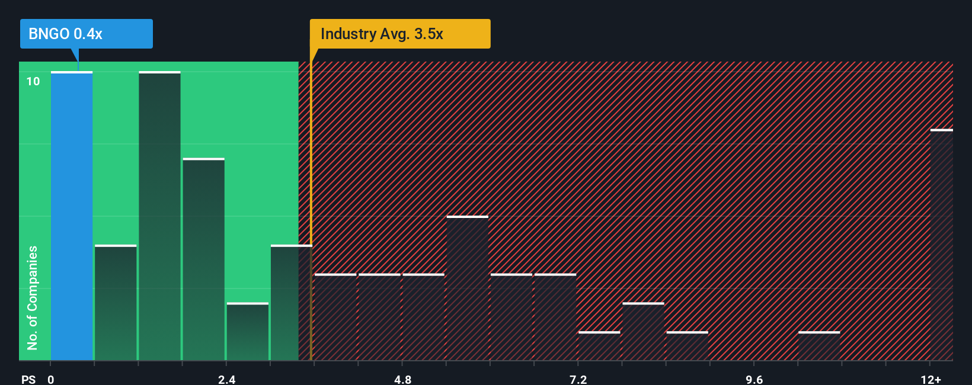Click the Industry Avg. 3.5x label
The width and height of the screenshot is (972, 385).
tap(400, 34)
